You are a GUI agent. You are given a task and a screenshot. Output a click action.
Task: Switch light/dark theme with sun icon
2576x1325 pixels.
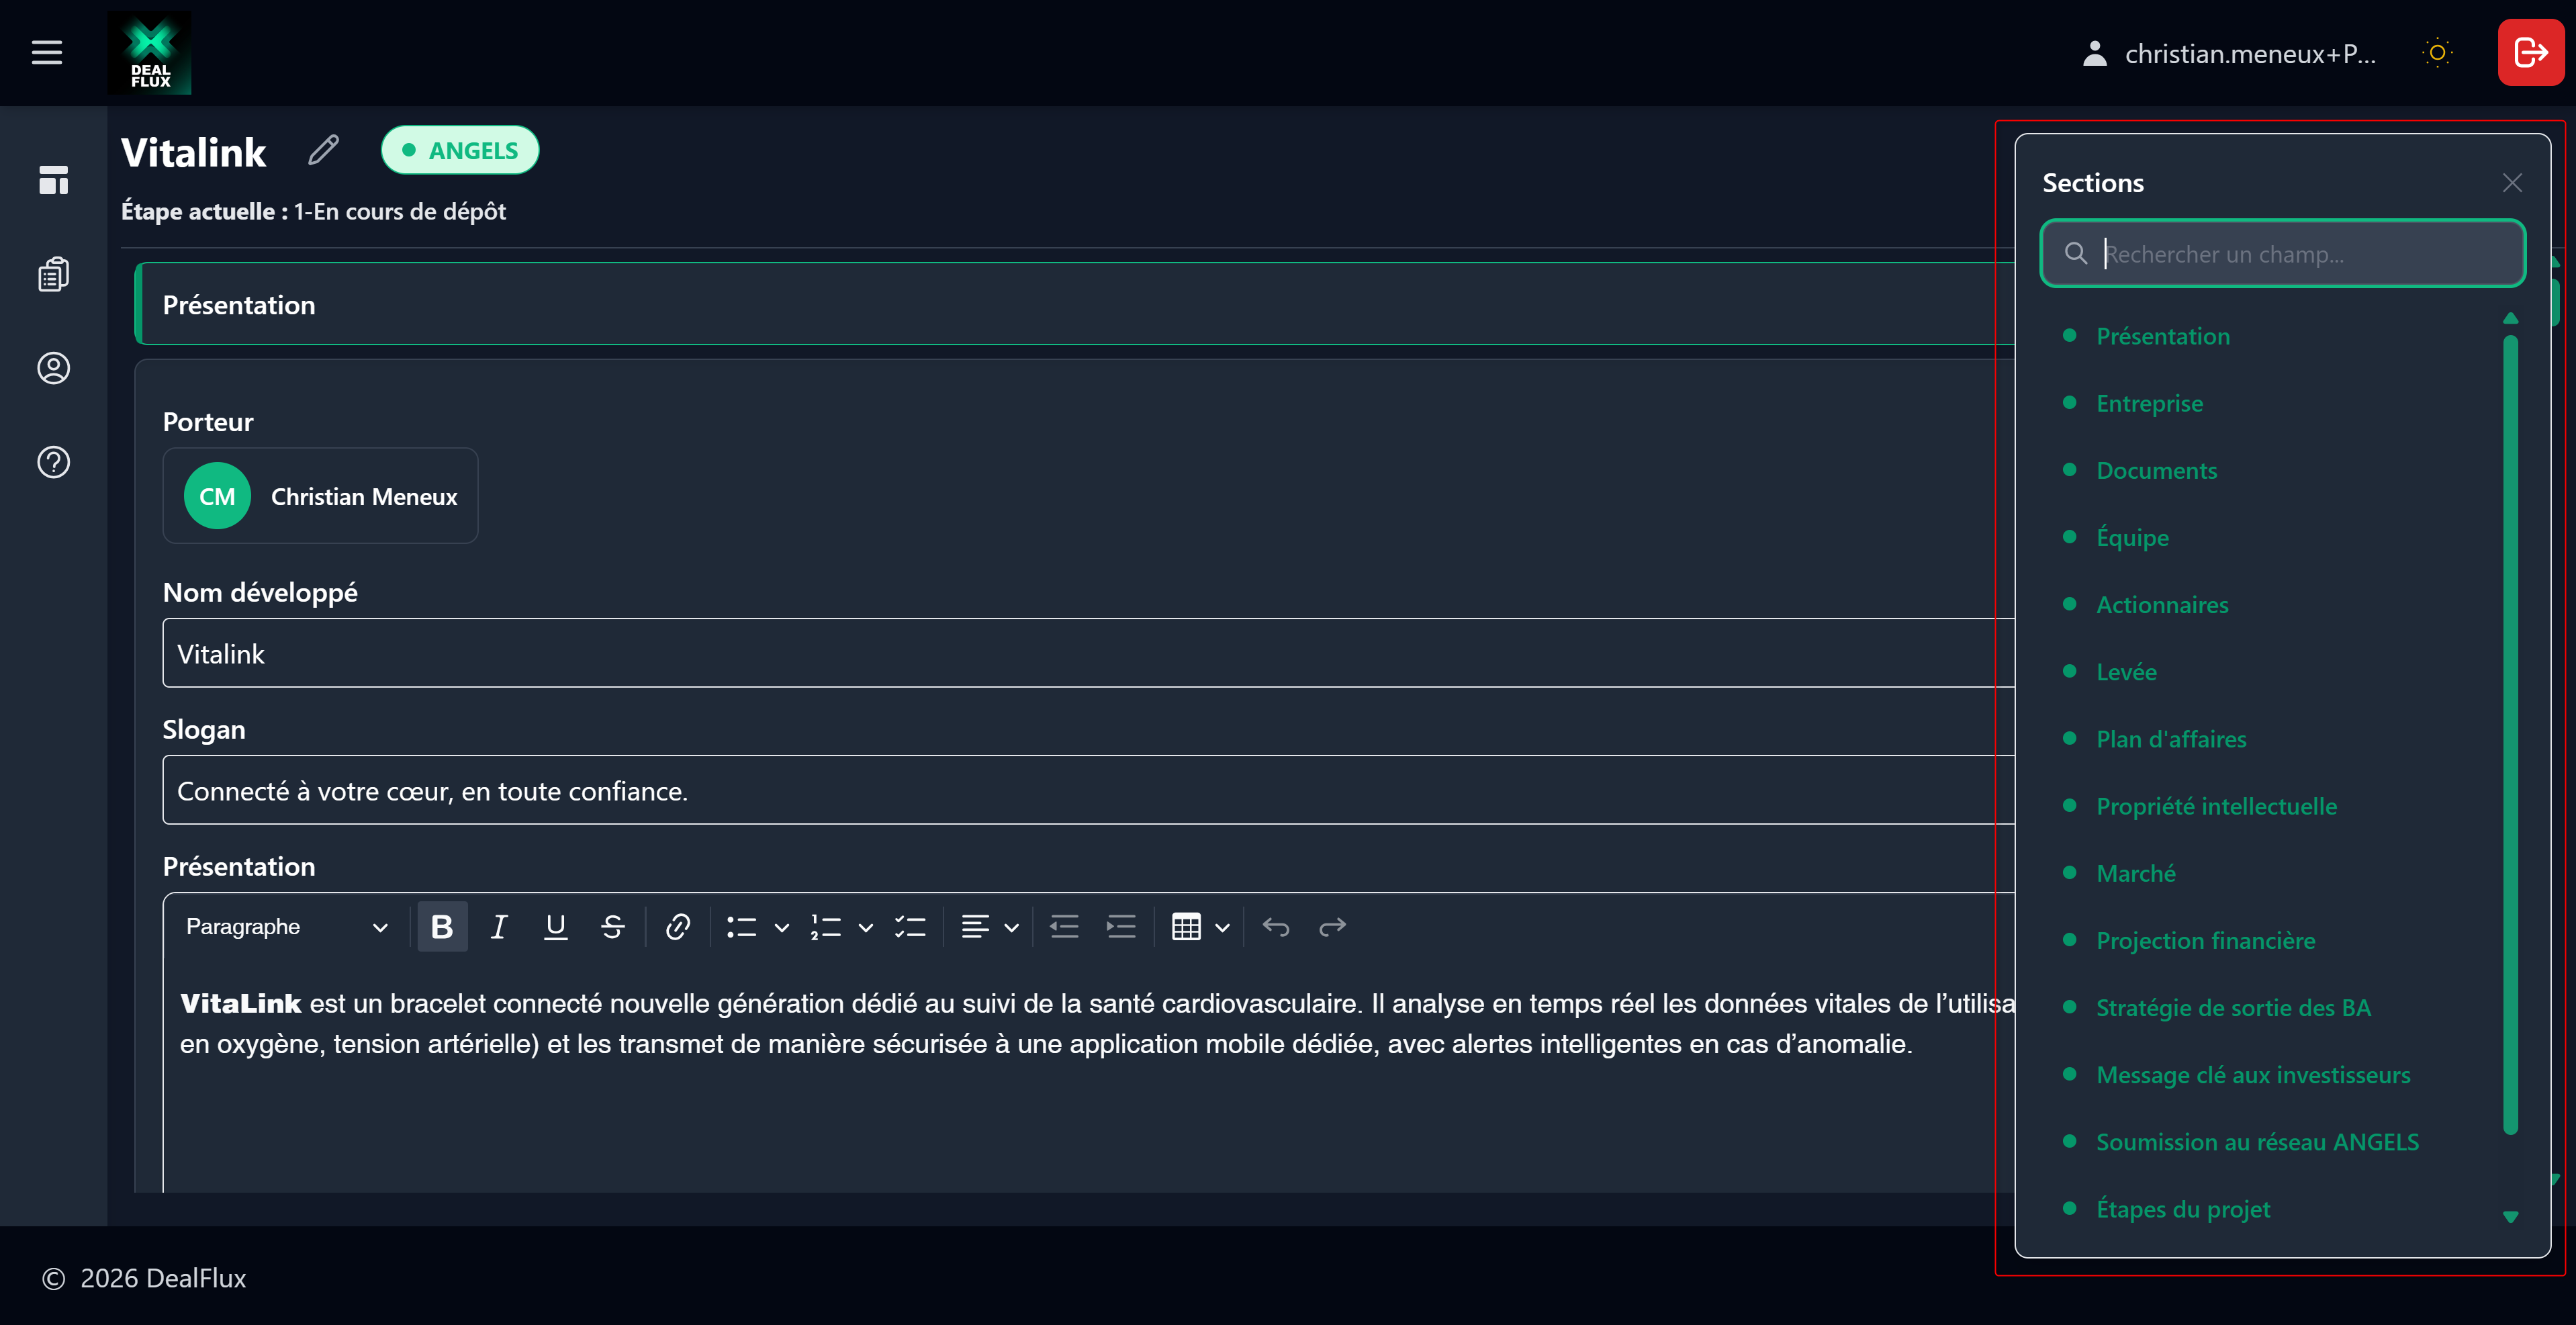pyautogui.click(x=2437, y=52)
